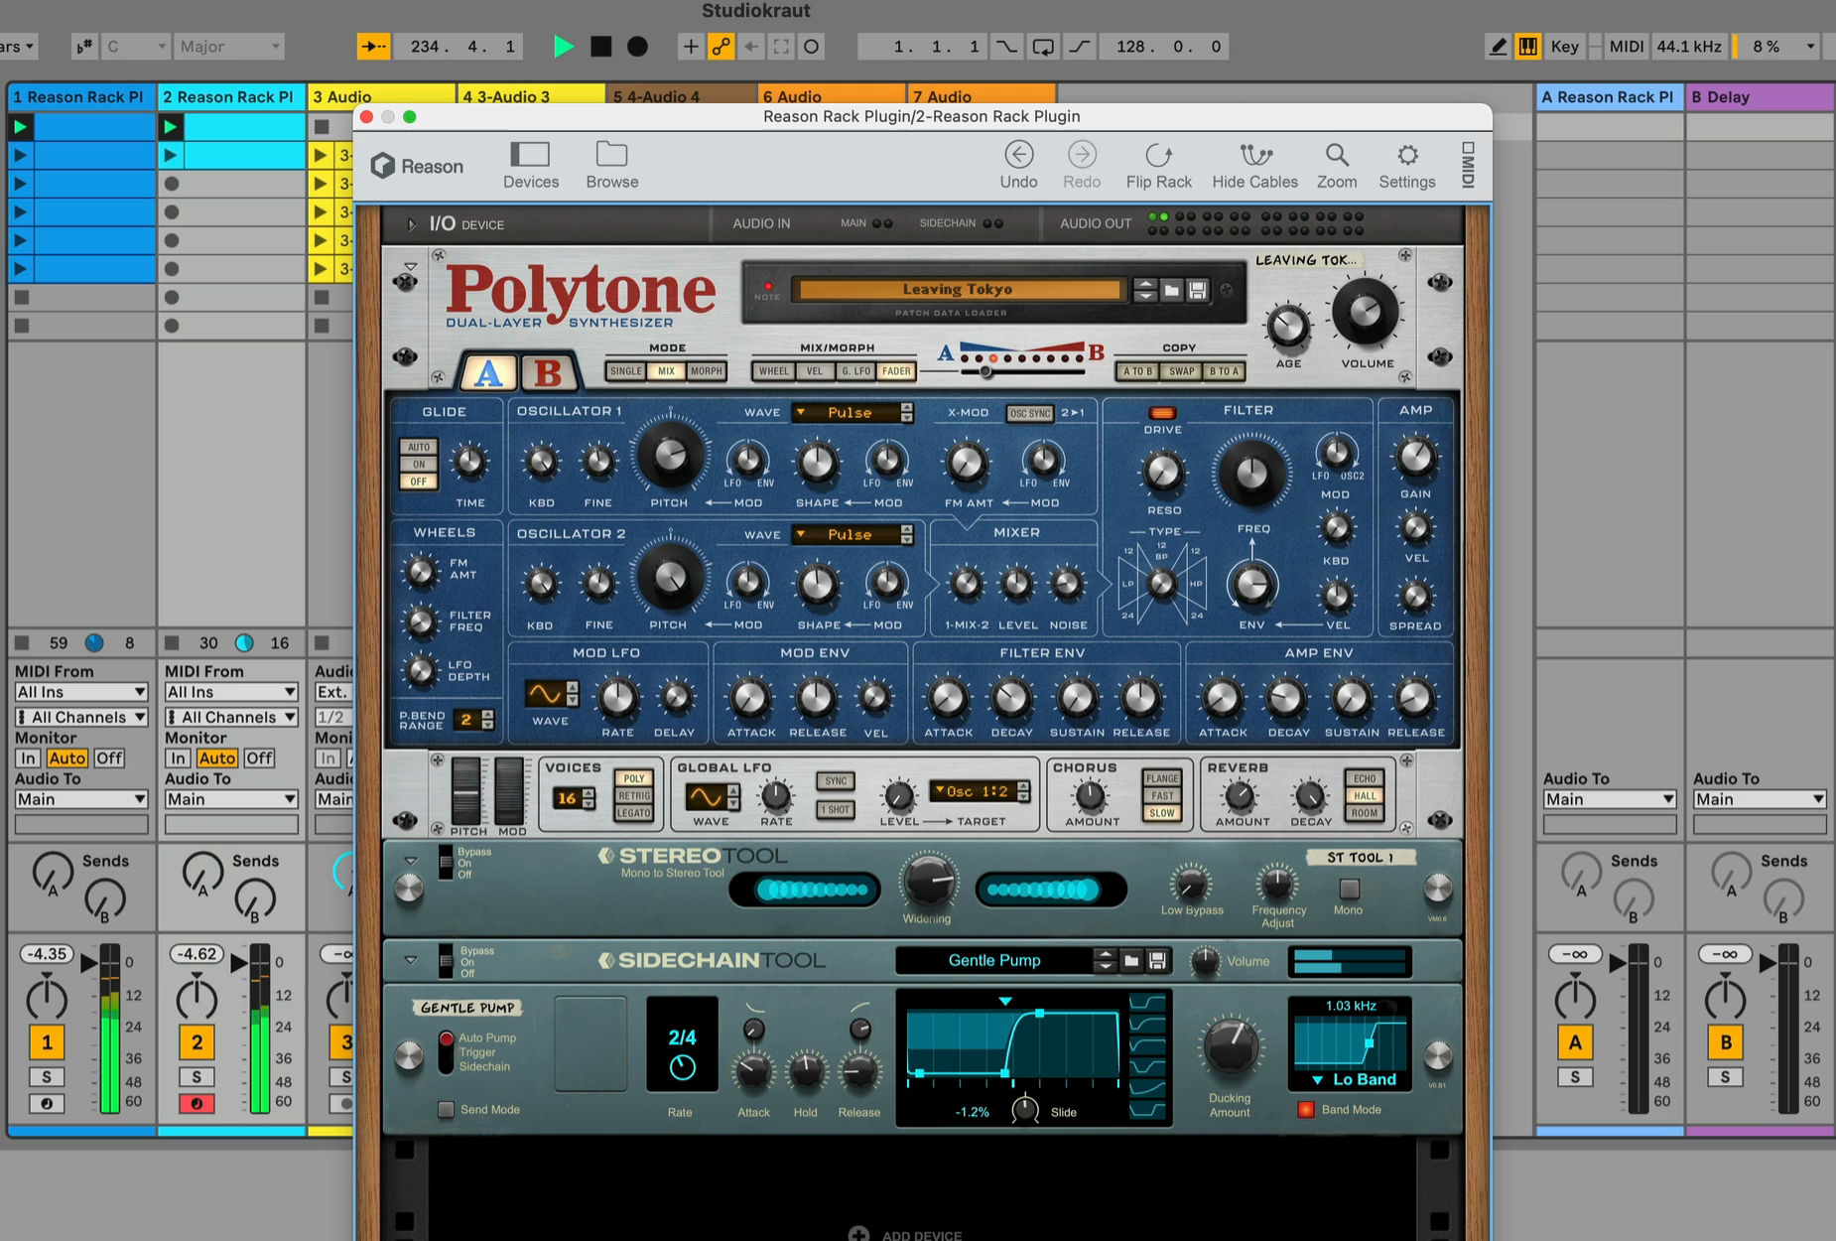This screenshot has height=1241, width=1836.
Task: Toggle MIDI mapping mode
Action: click(1626, 47)
